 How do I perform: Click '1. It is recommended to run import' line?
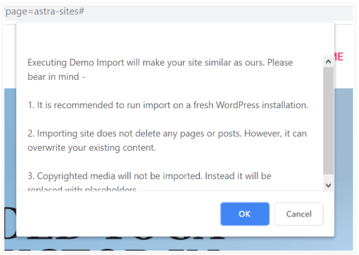point(168,105)
